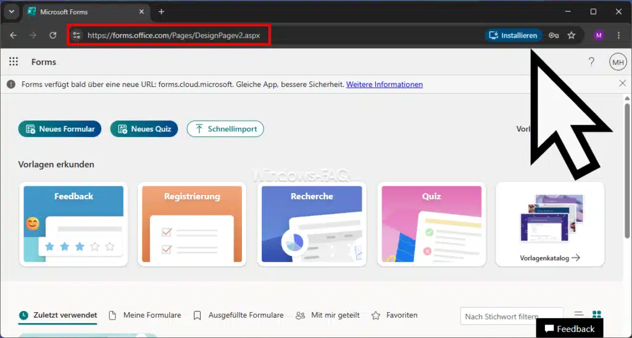The image size is (632, 338).
Task: Open the Forms help question mark
Action: tap(591, 62)
